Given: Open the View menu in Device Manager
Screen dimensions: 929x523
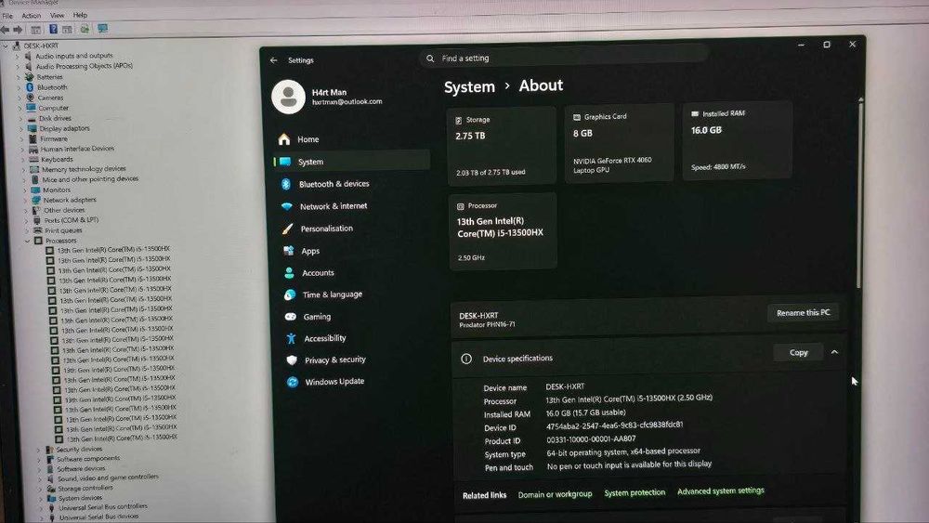Looking at the screenshot, I should pyautogui.click(x=57, y=15).
